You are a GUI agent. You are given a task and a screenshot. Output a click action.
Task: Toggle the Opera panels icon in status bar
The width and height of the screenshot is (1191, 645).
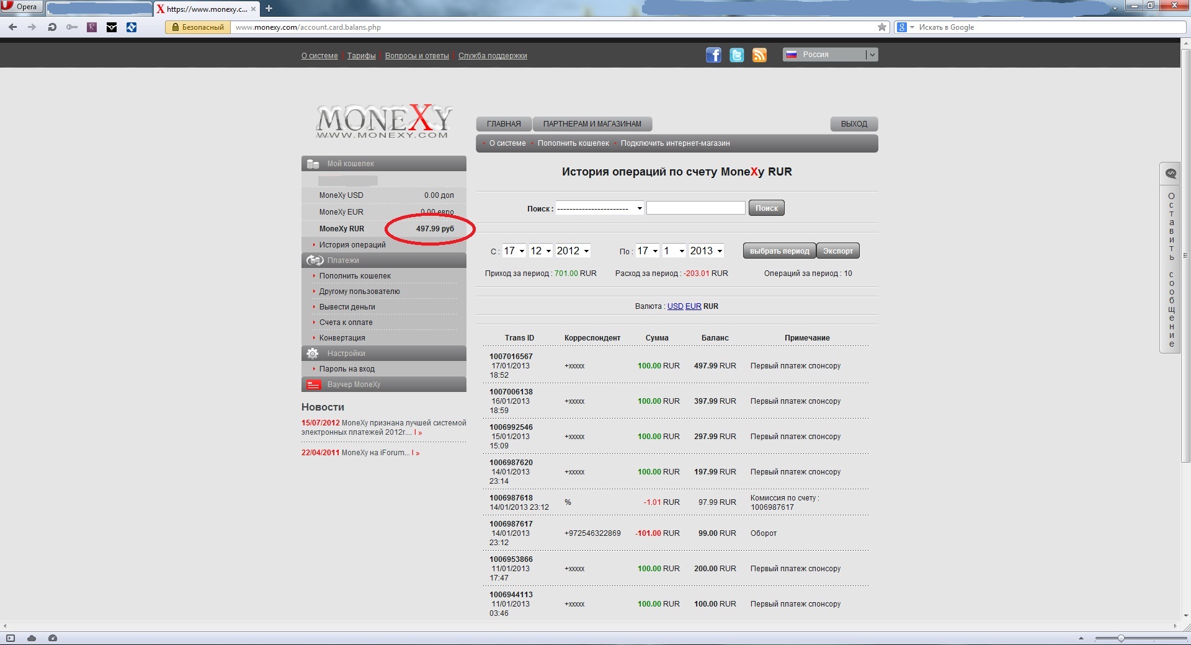click(10, 638)
